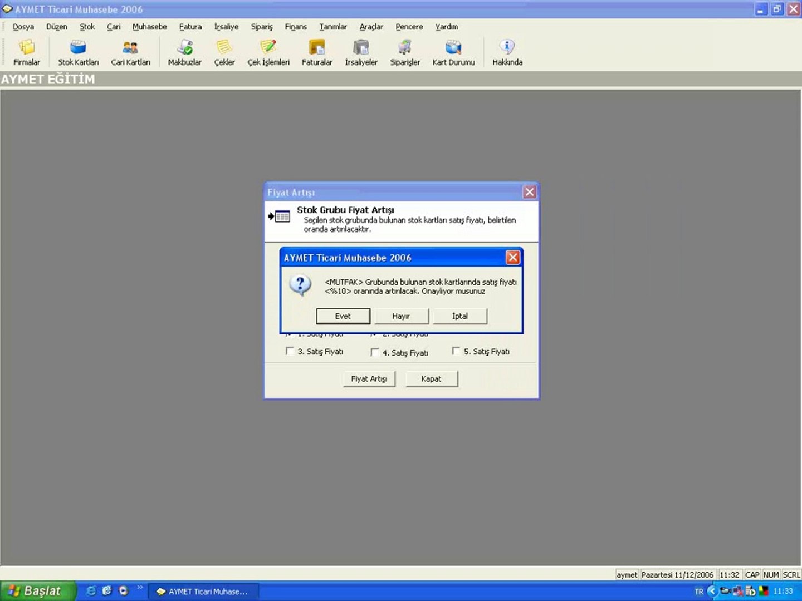This screenshot has width=802, height=601.
Task: Click the Kapat button
Action: coord(432,379)
